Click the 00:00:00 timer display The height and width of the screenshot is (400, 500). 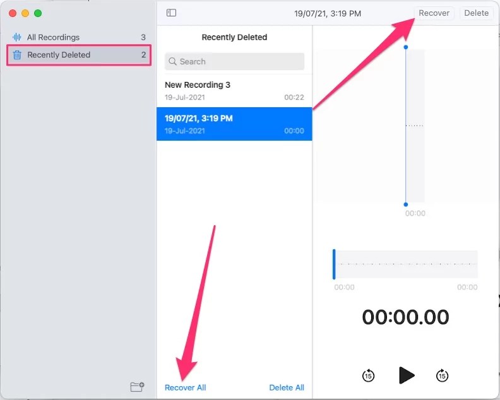point(405,317)
